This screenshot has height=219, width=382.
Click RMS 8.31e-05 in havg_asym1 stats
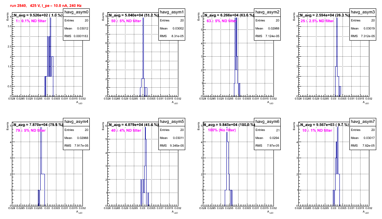click(172, 36)
